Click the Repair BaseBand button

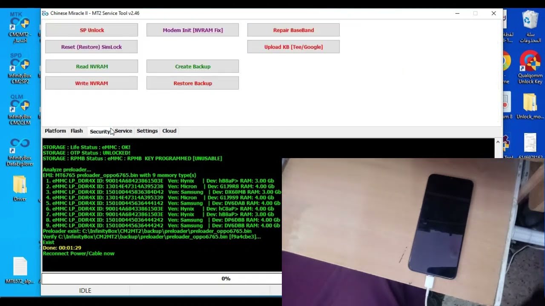click(293, 30)
